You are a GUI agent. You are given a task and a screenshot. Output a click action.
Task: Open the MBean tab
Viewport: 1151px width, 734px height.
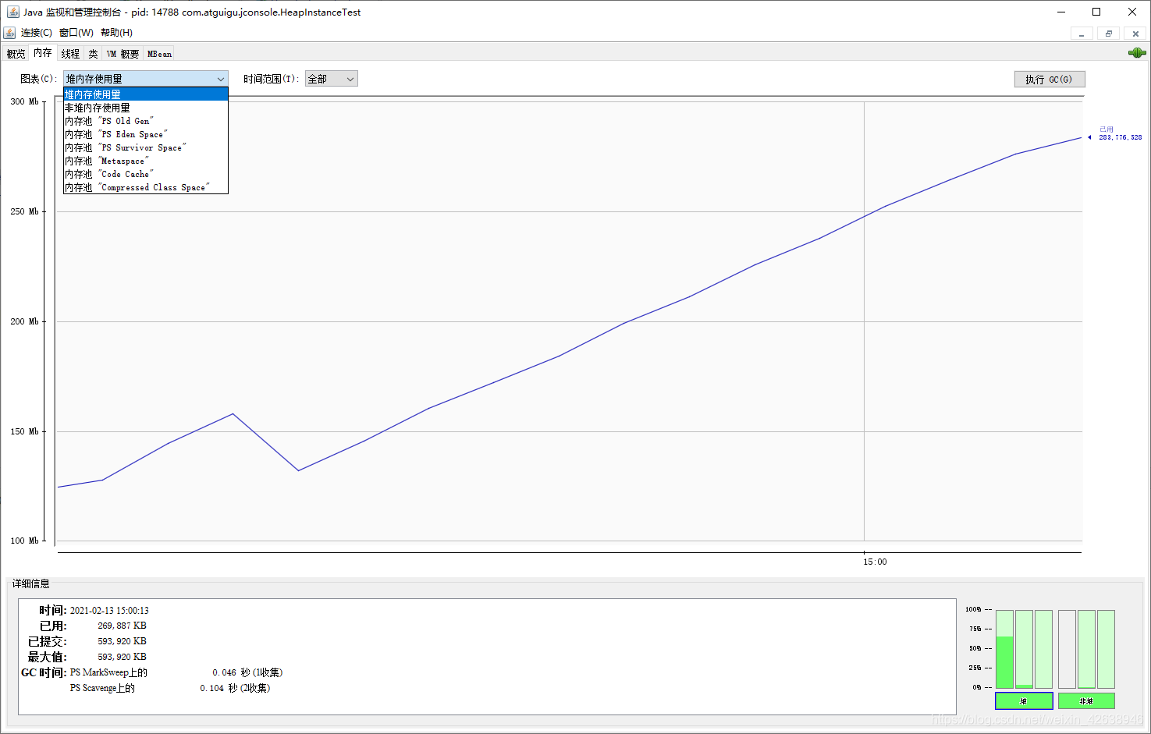tap(159, 54)
